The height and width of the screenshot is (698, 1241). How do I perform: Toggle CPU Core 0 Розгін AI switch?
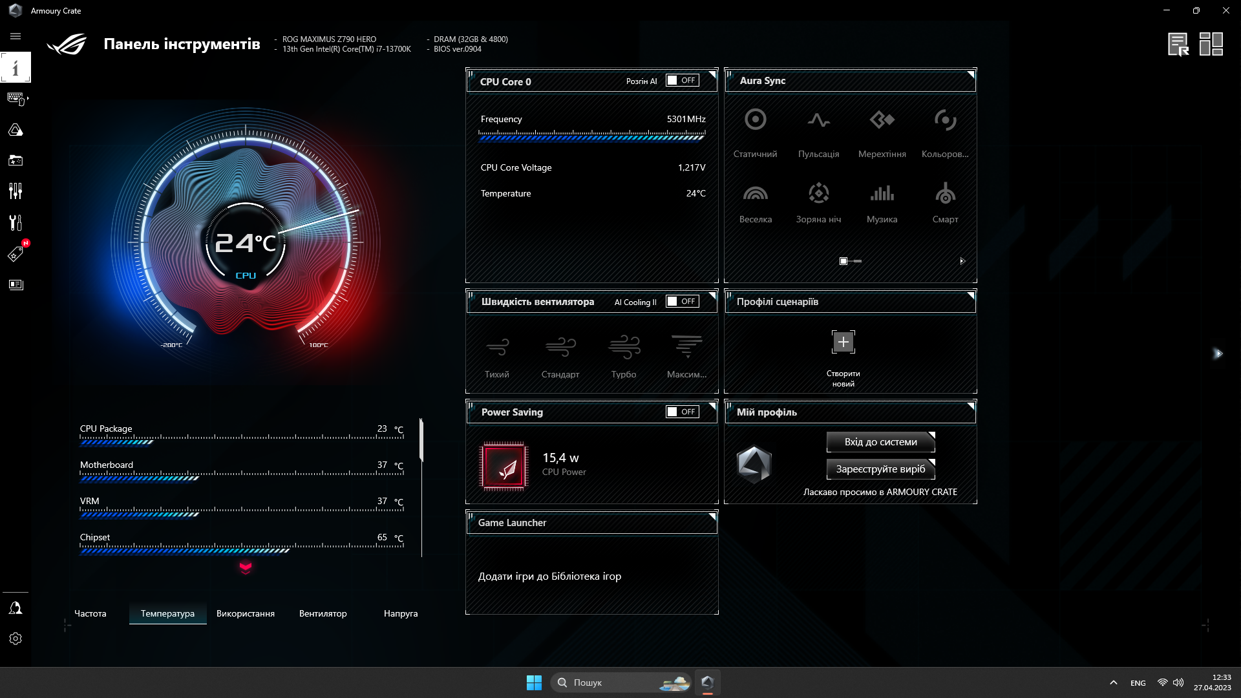click(x=682, y=80)
